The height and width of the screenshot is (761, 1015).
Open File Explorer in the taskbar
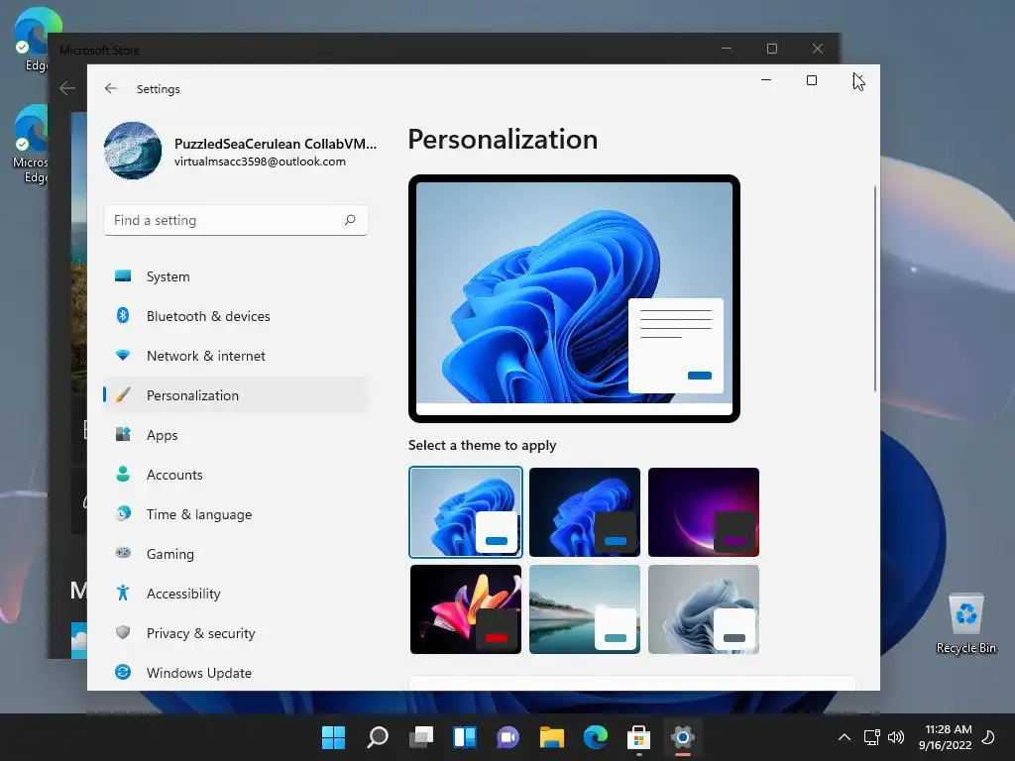click(552, 737)
